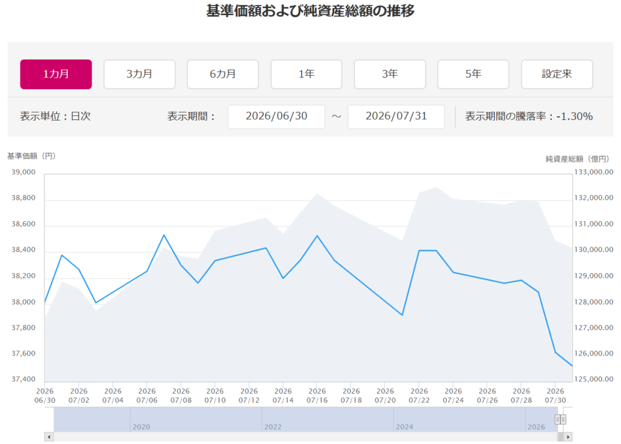621x444 pixels.
Task: Switch chart to 6カ月 period
Action: click(x=223, y=74)
